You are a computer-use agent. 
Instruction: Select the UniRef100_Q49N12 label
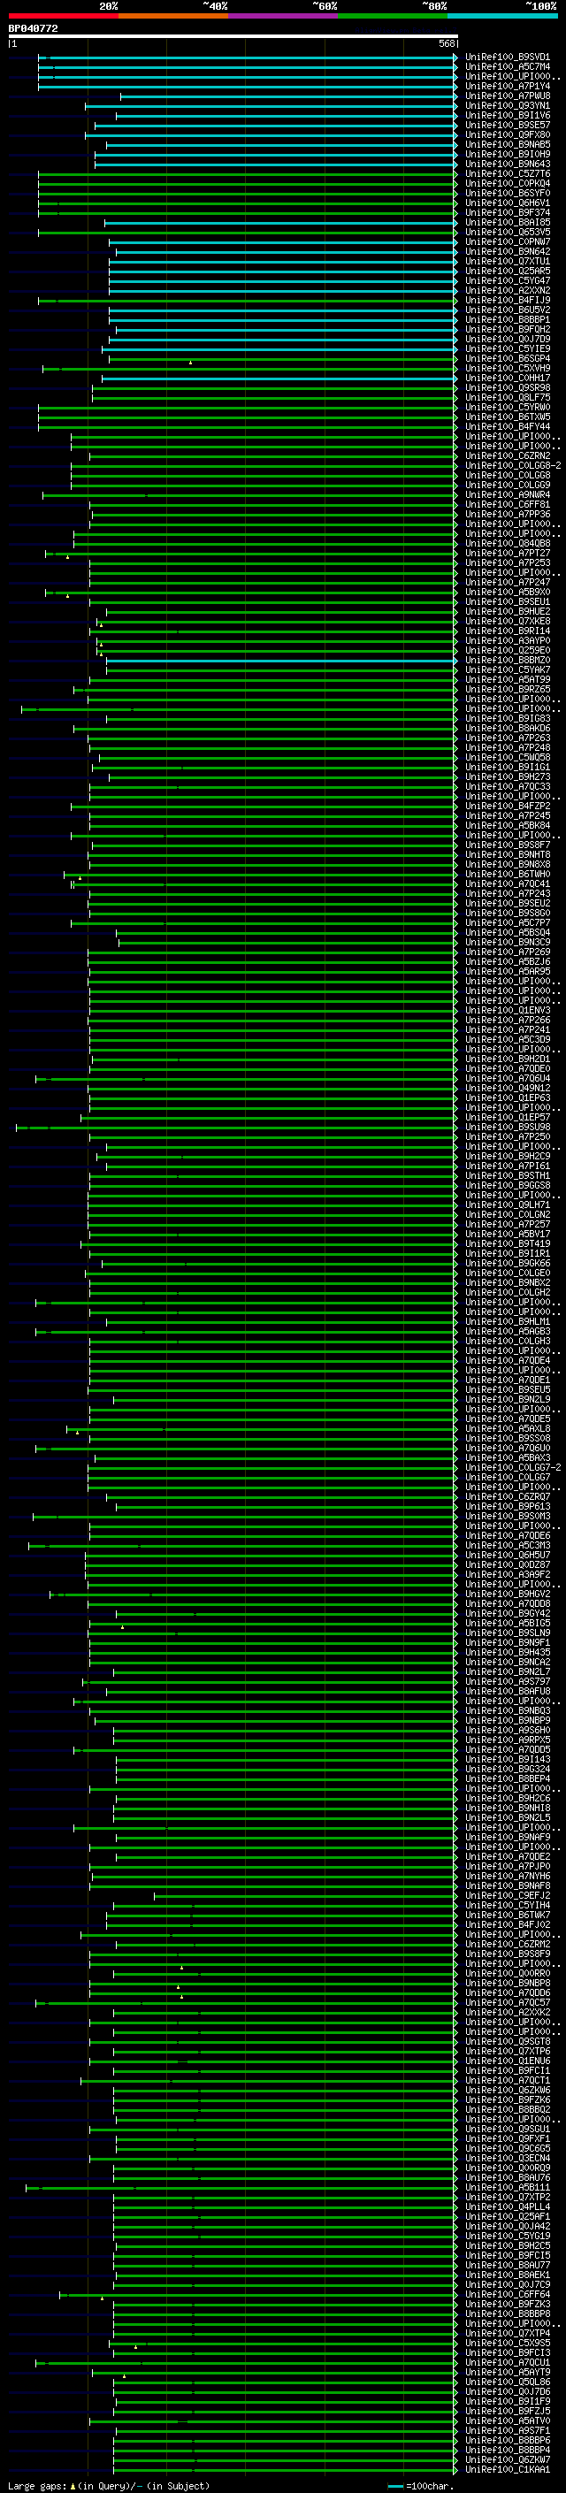pos(507,1088)
